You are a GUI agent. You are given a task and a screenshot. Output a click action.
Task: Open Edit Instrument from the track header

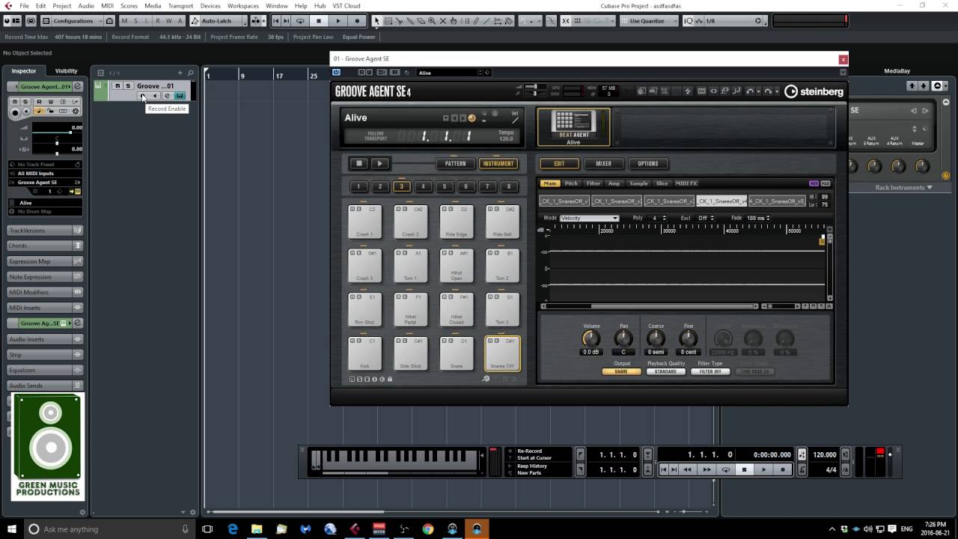pyautogui.click(x=180, y=96)
